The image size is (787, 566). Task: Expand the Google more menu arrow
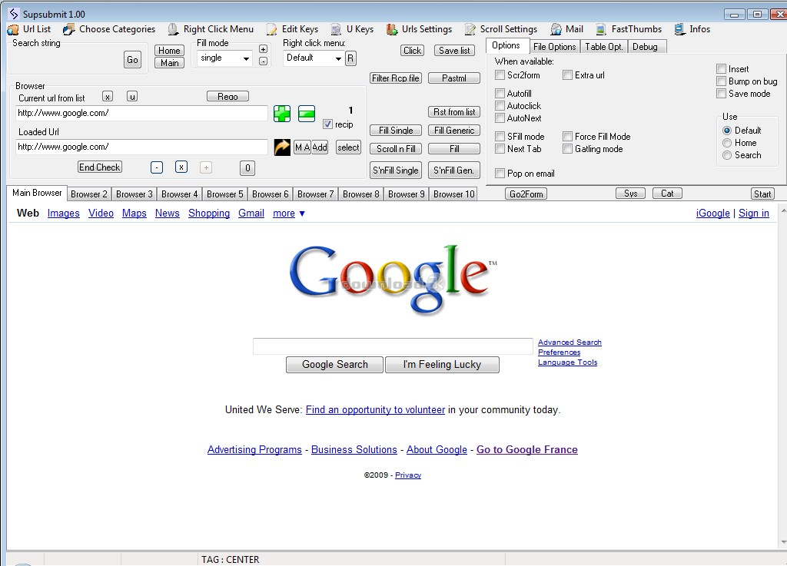tap(302, 213)
